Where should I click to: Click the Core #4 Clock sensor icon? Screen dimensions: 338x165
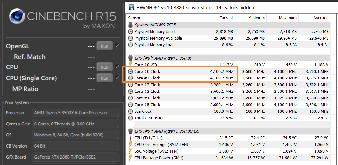tap(130, 98)
